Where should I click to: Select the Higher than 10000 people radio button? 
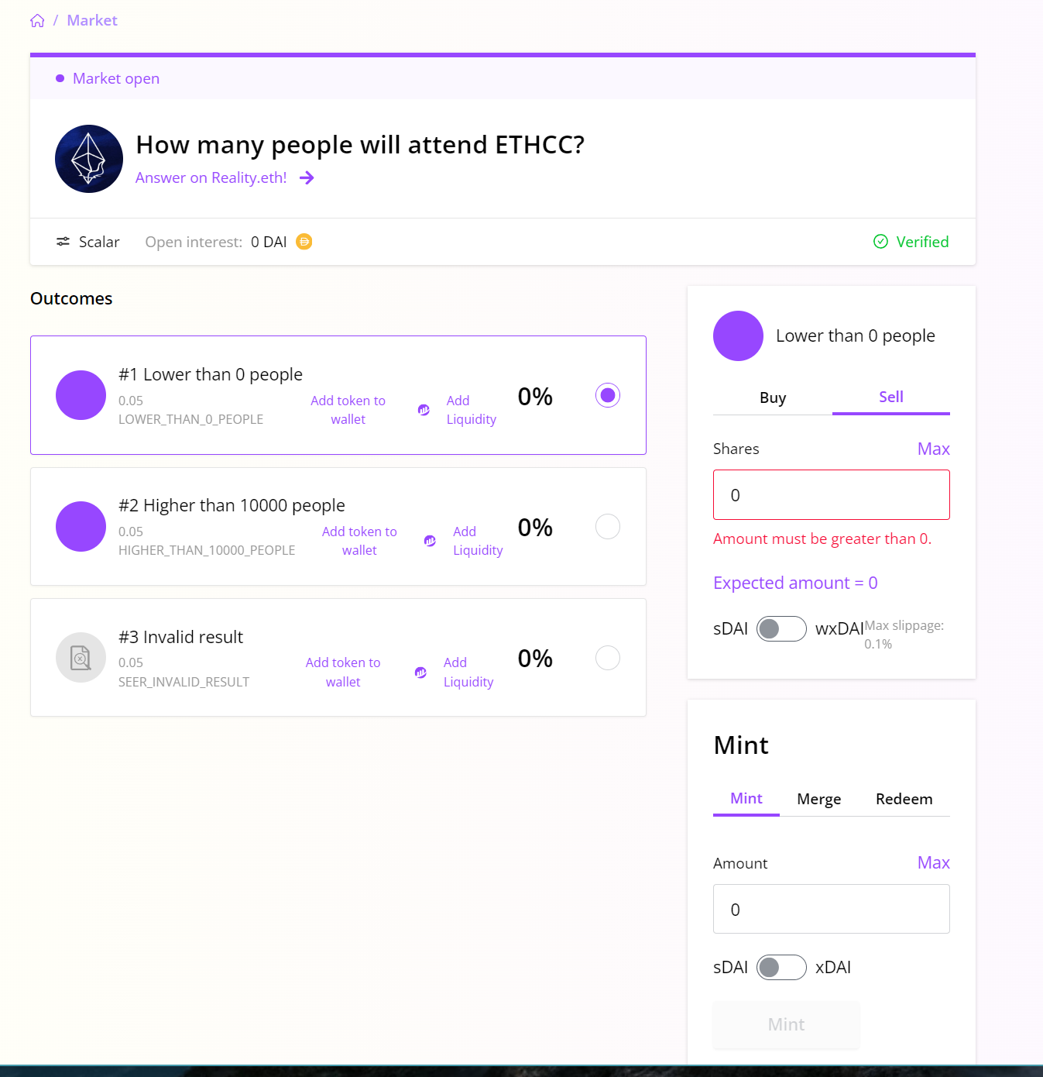[x=608, y=527]
